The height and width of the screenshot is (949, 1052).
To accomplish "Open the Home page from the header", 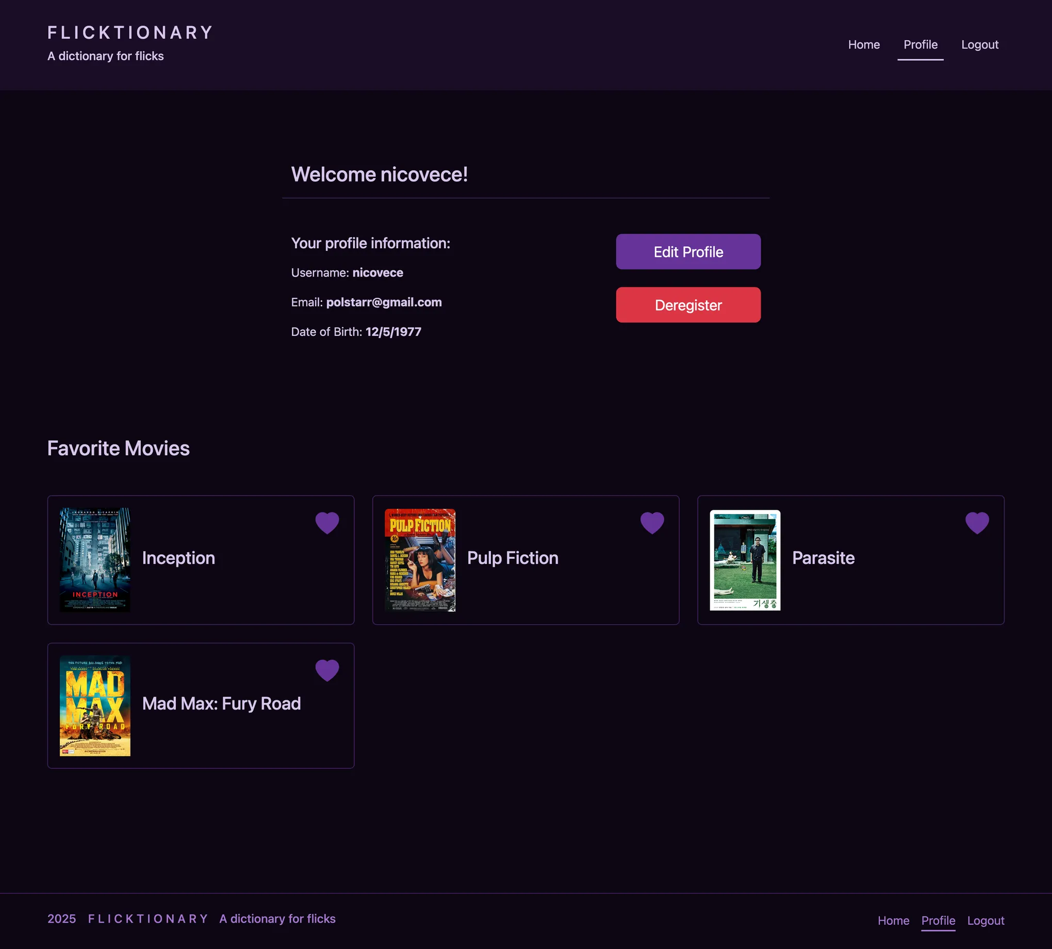I will [x=863, y=45].
